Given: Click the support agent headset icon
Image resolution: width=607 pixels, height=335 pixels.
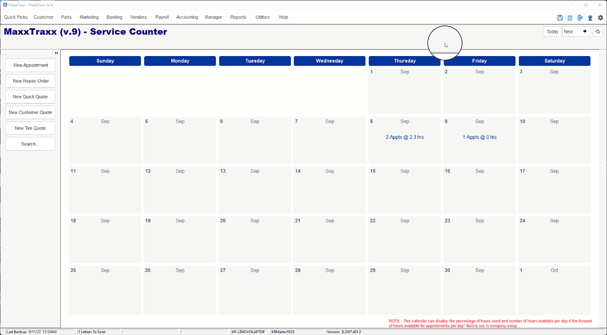Looking at the screenshot, I should (x=590, y=17).
